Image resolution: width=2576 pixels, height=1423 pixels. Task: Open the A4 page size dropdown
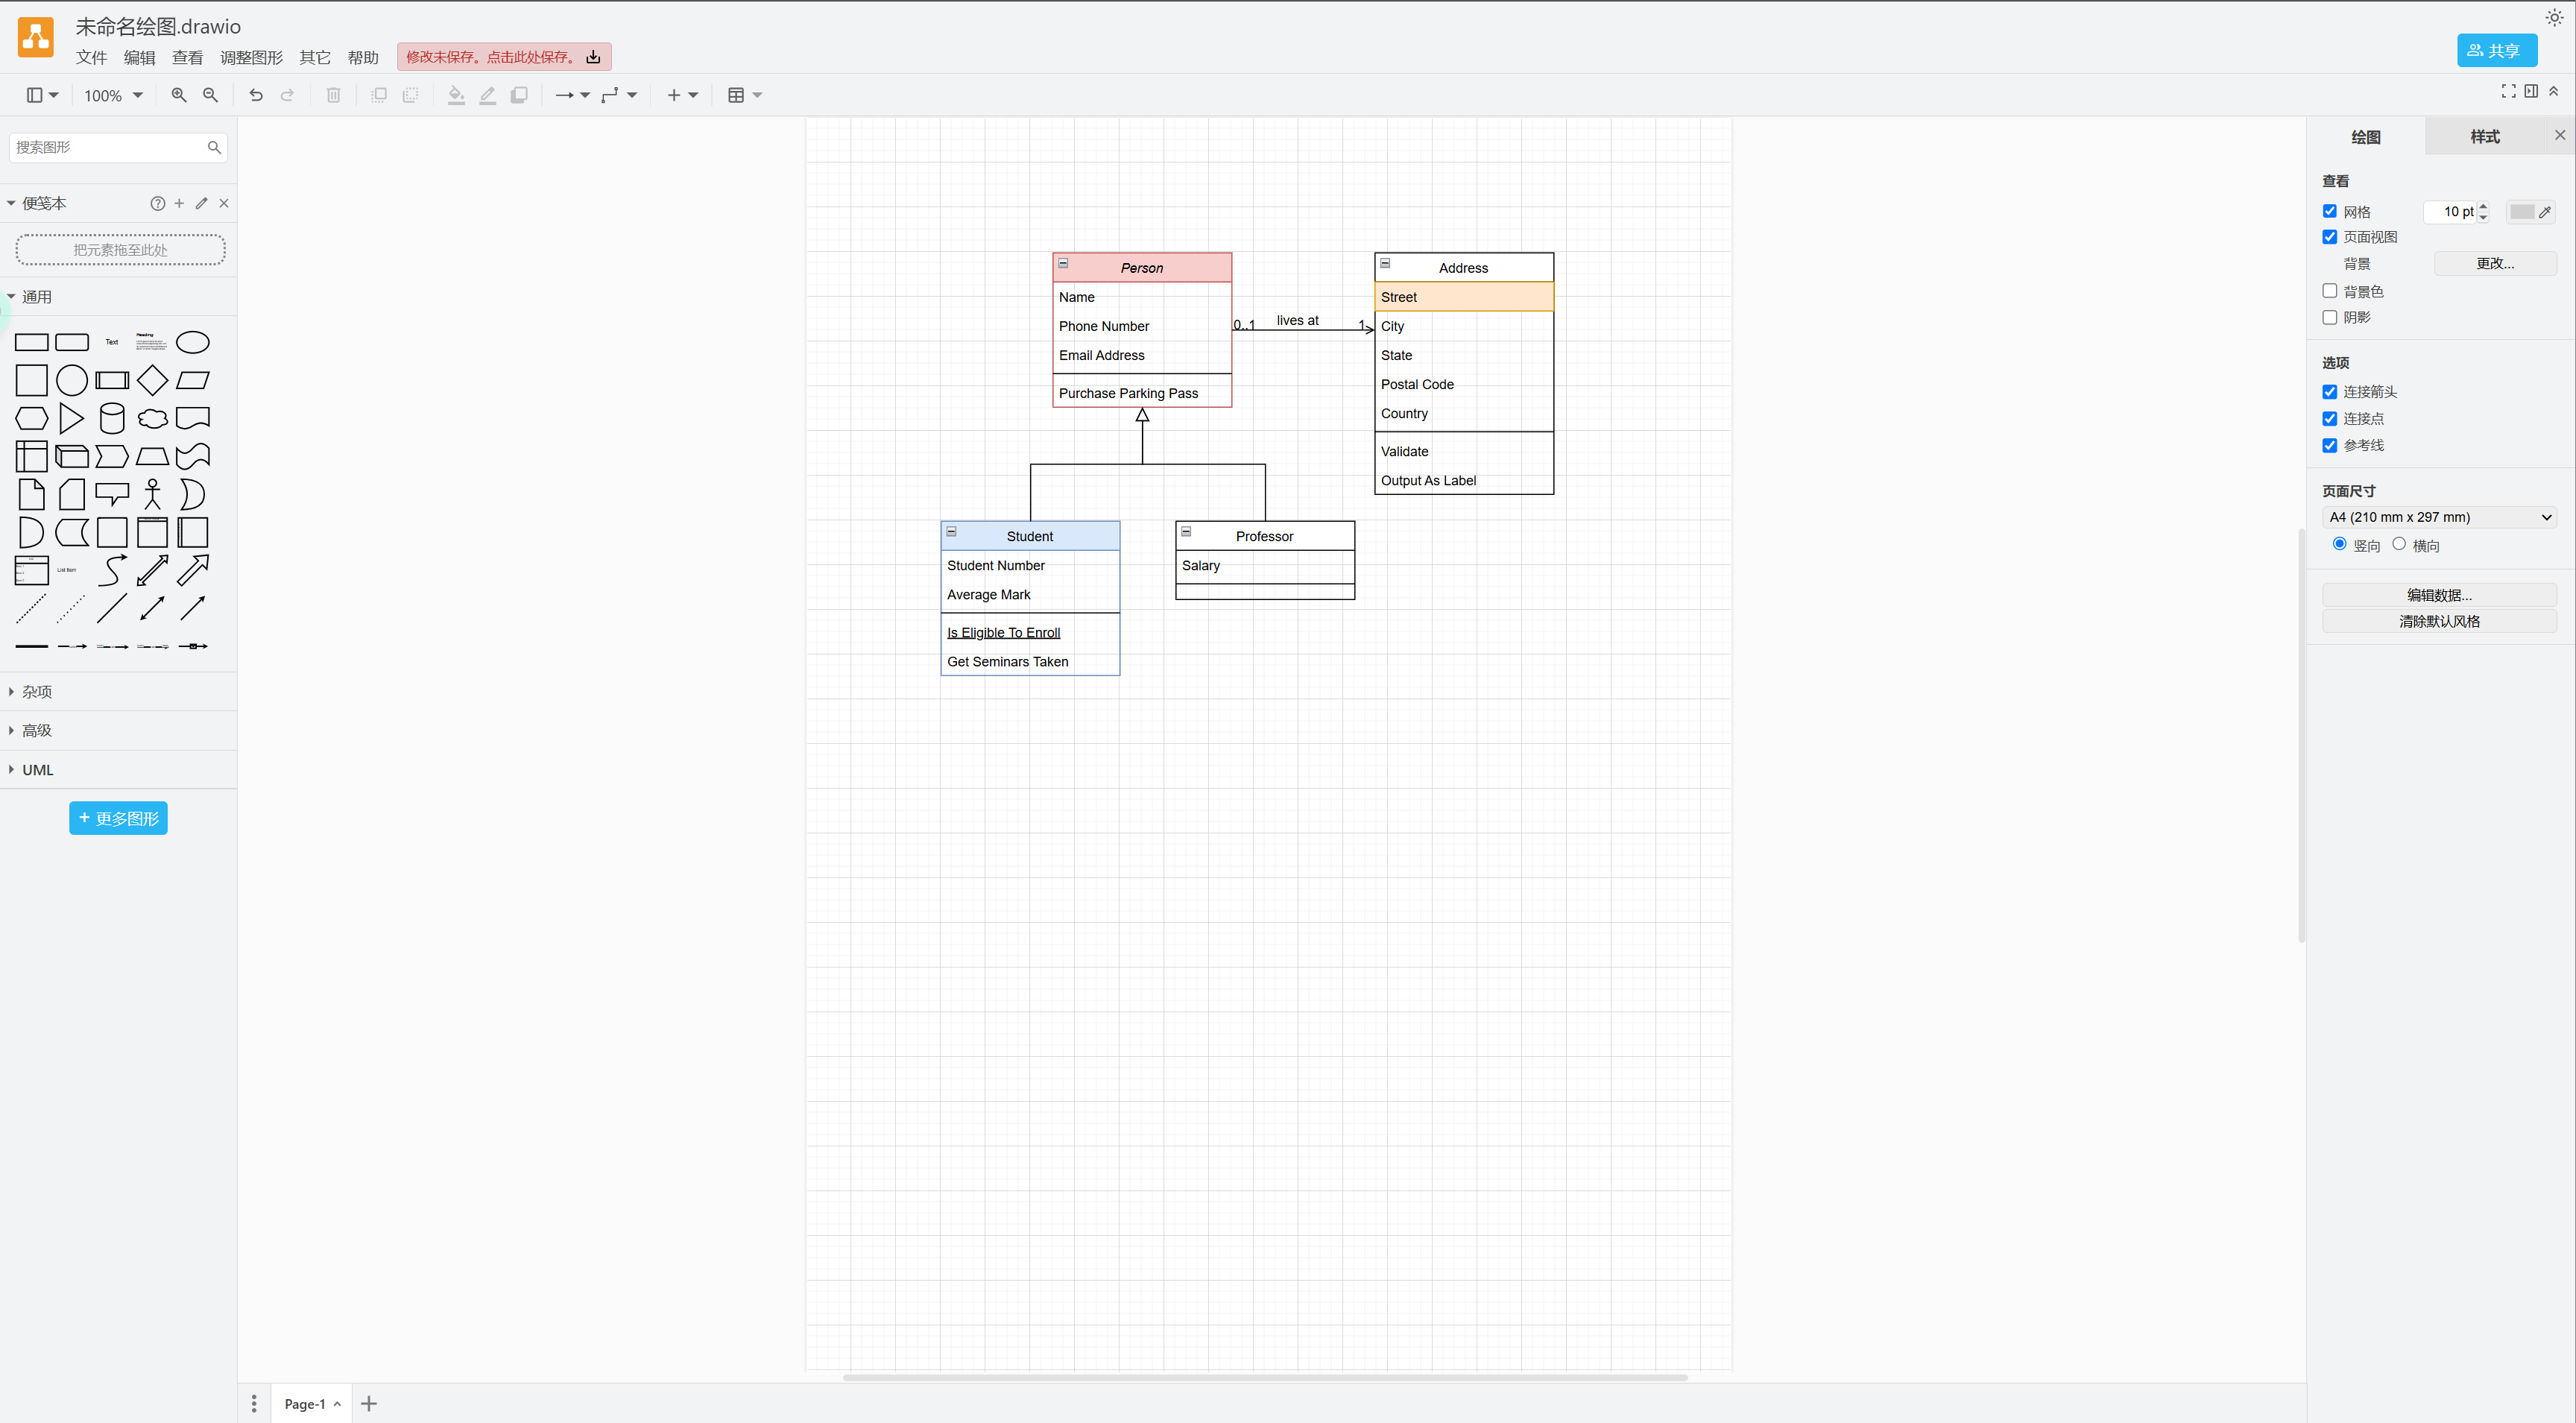tap(2438, 517)
